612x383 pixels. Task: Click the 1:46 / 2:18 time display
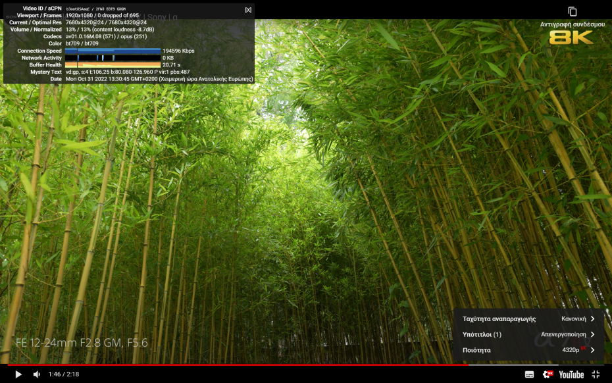[x=64, y=374]
